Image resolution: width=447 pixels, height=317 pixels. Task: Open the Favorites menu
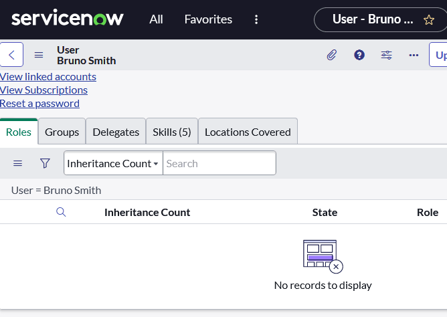[208, 19]
